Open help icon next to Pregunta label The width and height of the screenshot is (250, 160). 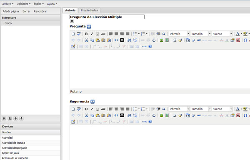[89, 26]
